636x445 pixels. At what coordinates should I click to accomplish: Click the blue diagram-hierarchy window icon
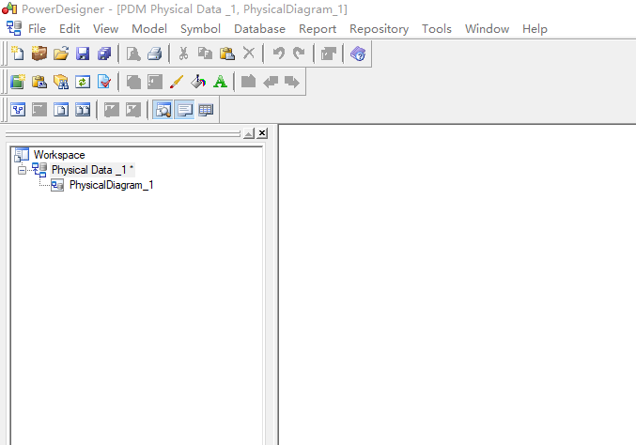tap(18, 110)
